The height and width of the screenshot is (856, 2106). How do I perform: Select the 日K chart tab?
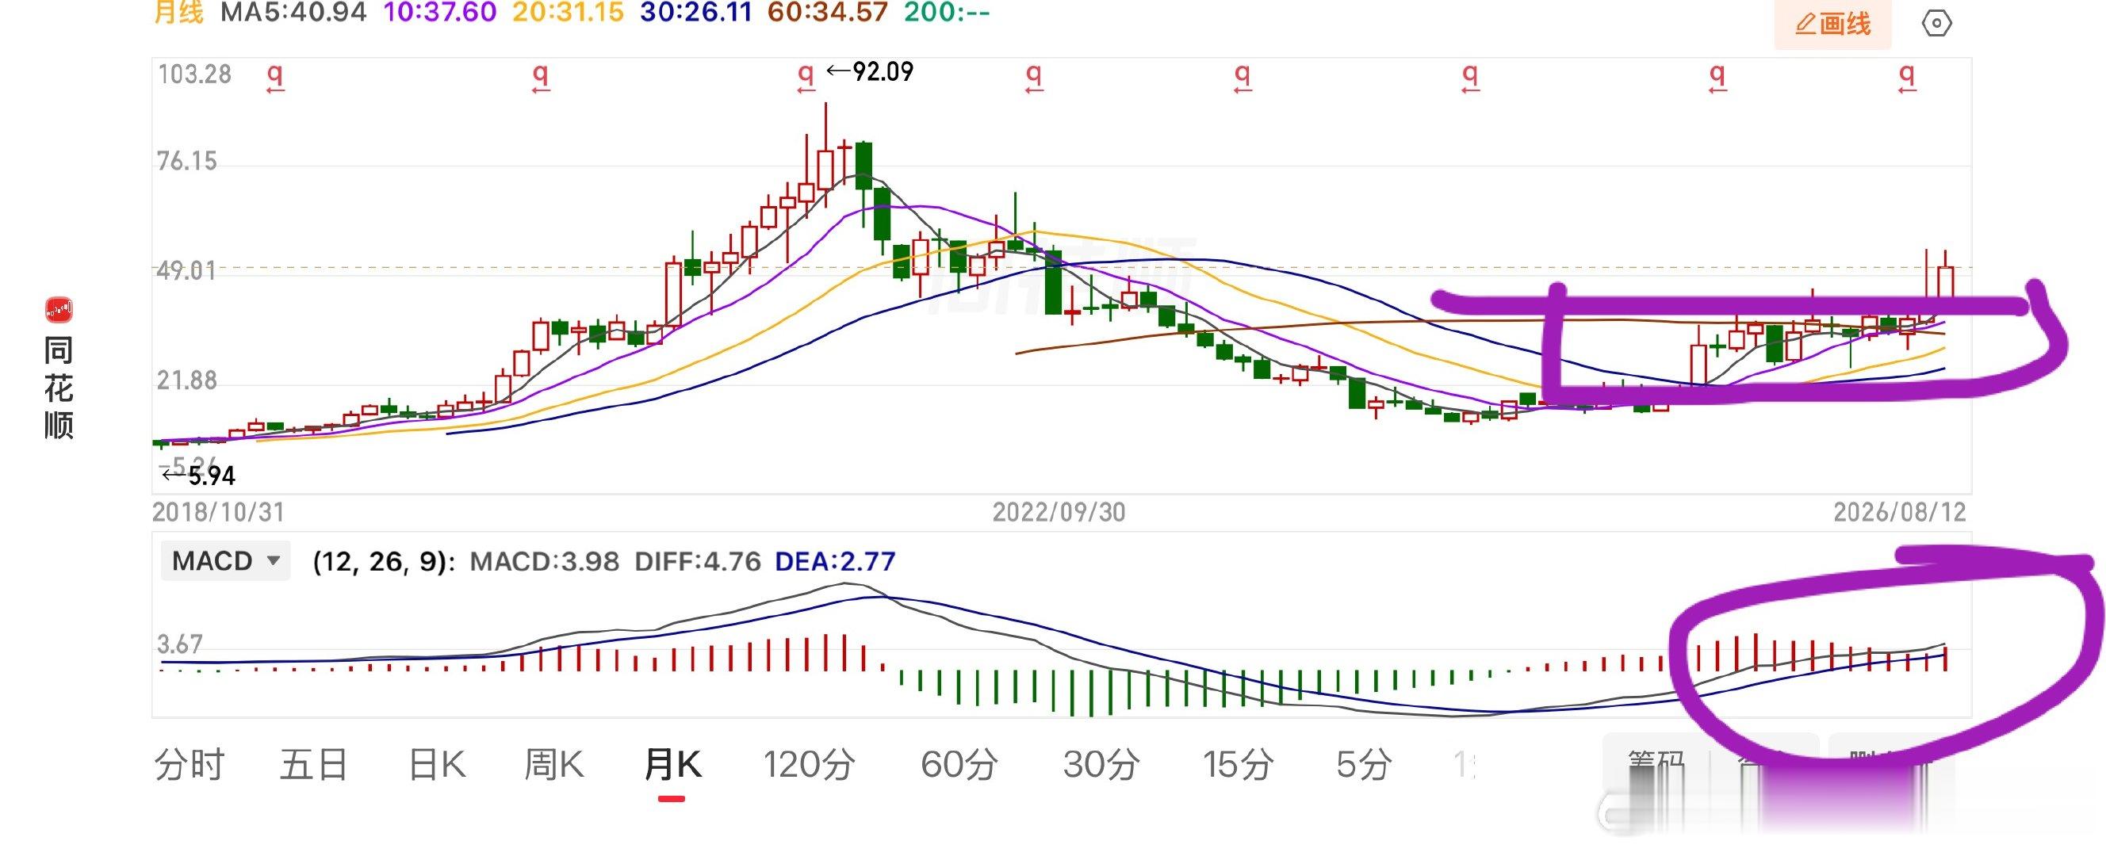point(437,764)
